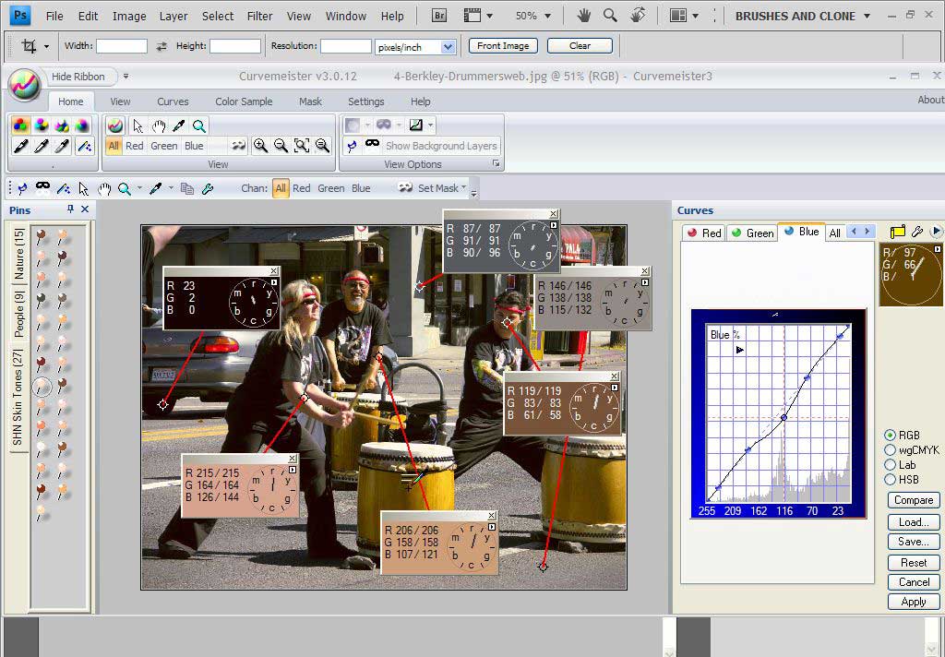This screenshot has width=945, height=657.
Task: Launch Bridge with the Br button
Action: pos(439,16)
